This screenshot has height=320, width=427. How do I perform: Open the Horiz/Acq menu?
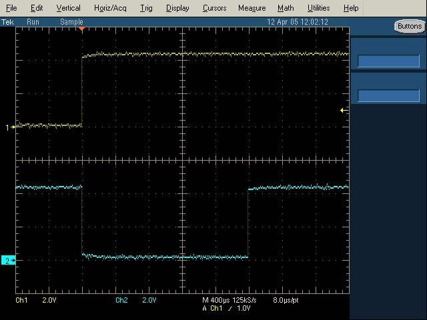110,8
